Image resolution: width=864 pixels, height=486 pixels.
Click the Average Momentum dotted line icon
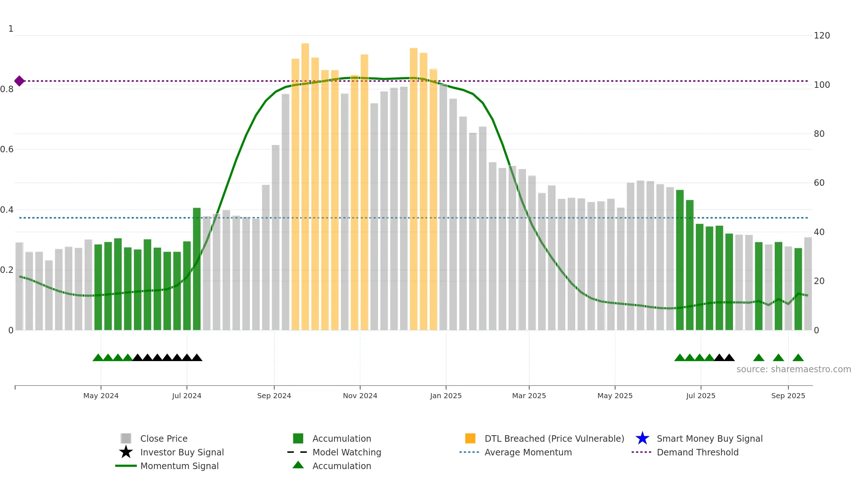469,452
